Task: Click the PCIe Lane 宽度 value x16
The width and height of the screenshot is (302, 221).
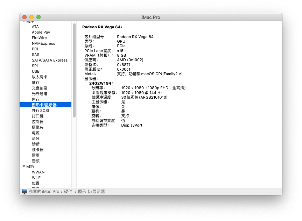Action: coord(120,51)
